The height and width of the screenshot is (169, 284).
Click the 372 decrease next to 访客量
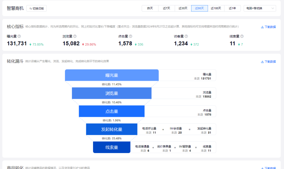coord(195,44)
